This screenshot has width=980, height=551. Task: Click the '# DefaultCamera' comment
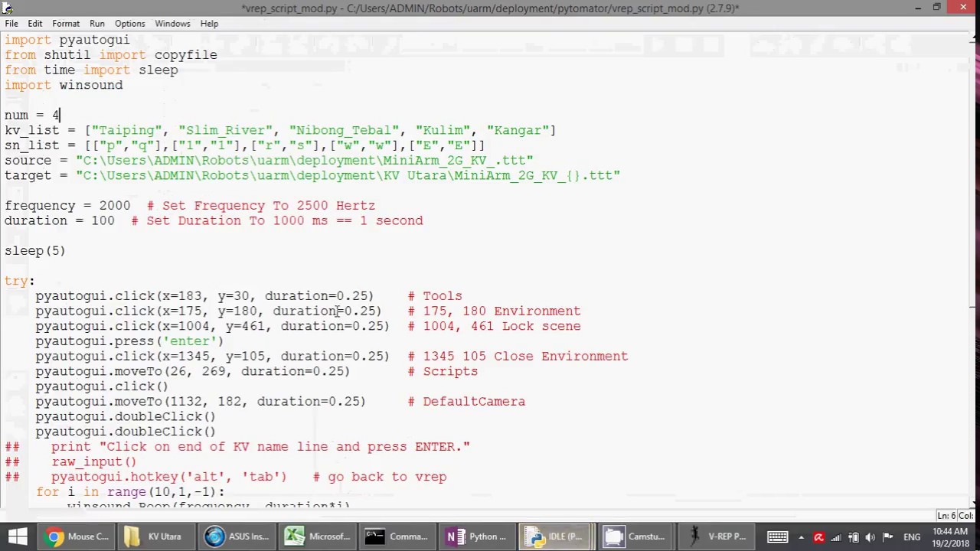(467, 401)
